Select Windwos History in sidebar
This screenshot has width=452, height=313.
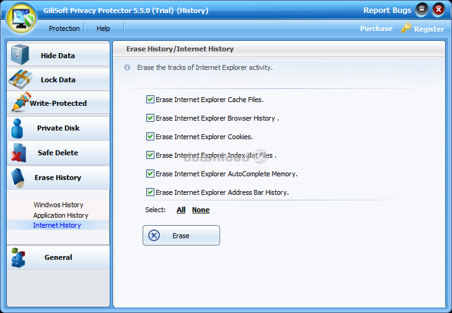coord(58,205)
